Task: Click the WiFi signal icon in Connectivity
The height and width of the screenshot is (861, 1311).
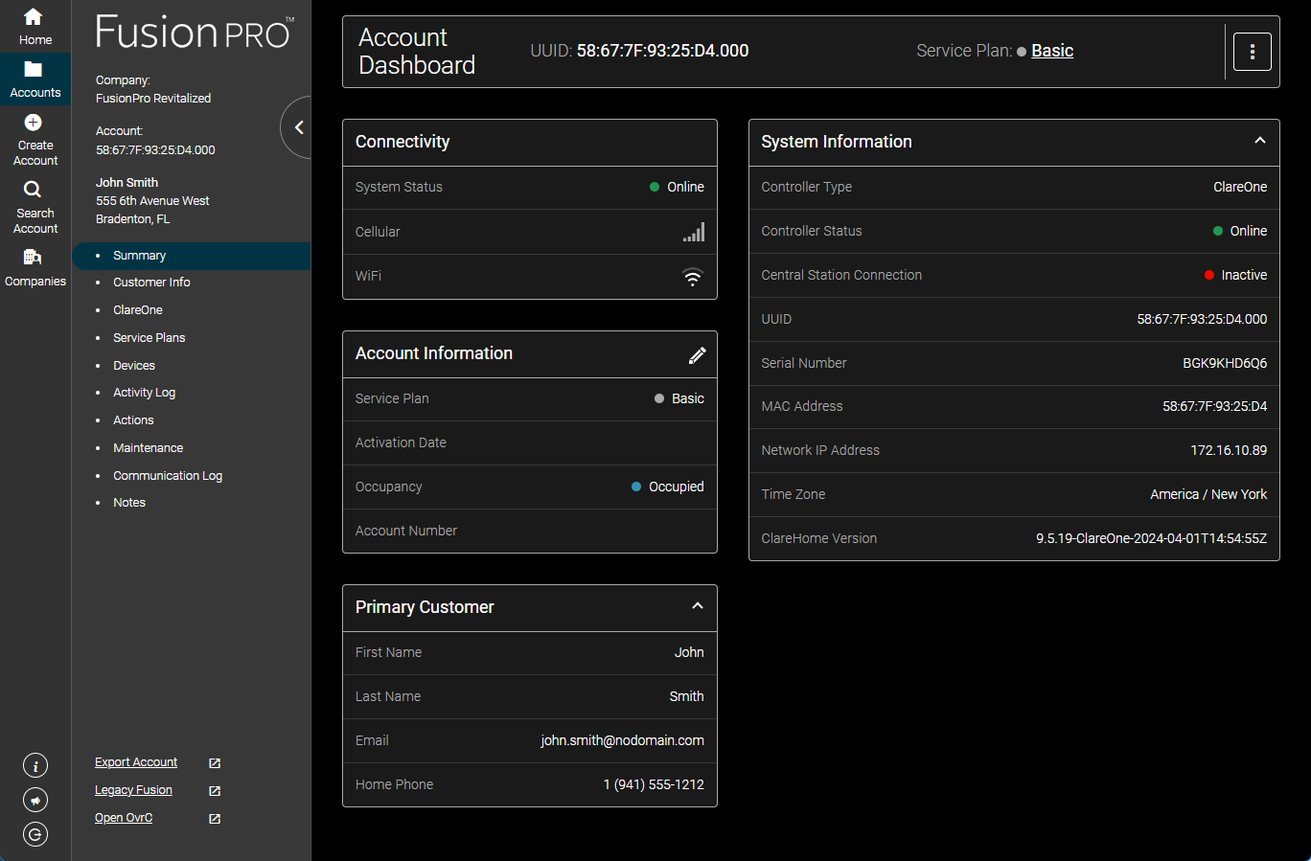Action: point(692,276)
